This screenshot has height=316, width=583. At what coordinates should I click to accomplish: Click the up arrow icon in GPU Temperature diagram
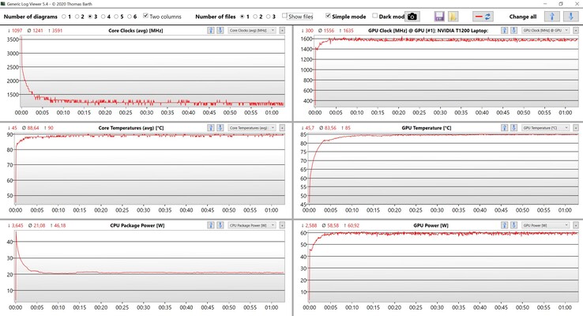point(504,128)
